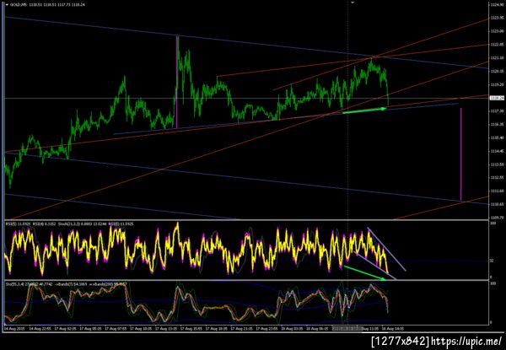Click the 1112.55 price scale value
Screen dimensions: 506x350
point(498,178)
